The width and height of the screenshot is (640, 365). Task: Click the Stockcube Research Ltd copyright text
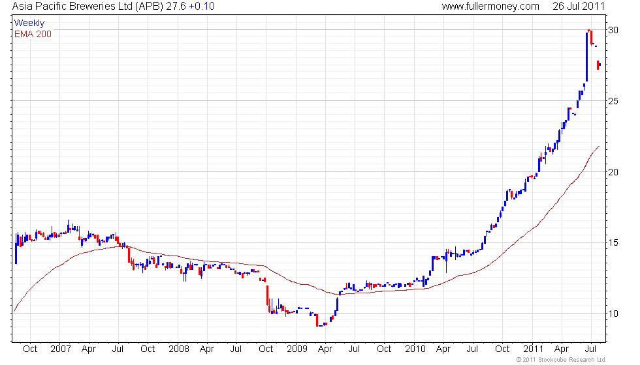pyautogui.click(x=560, y=360)
